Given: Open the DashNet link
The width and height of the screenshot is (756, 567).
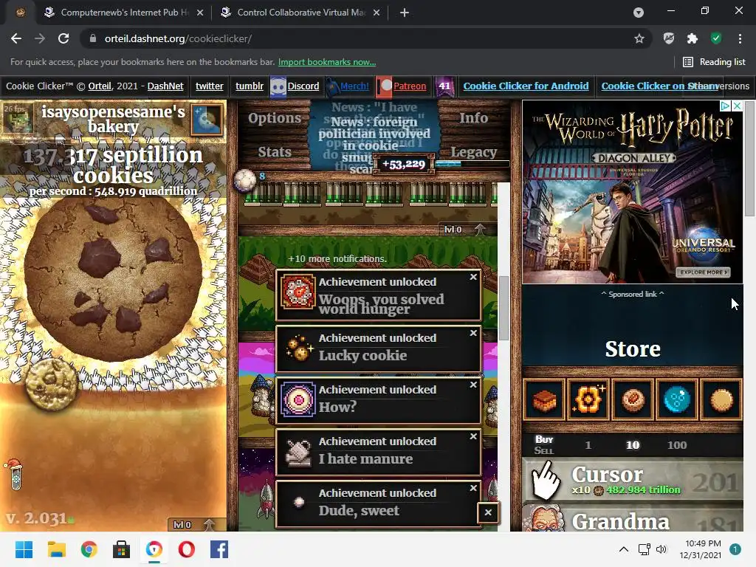Looking at the screenshot, I should (165, 86).
